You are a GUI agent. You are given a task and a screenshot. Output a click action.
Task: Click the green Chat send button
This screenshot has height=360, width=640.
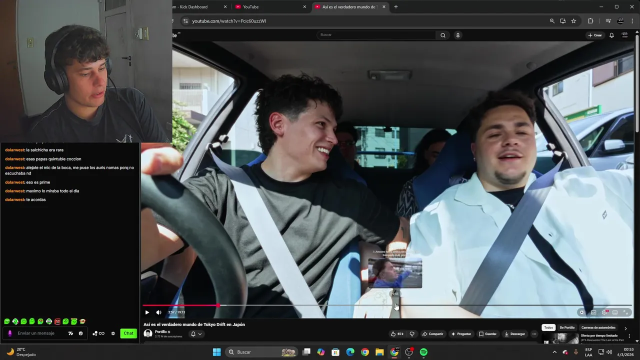[x=128, y=333]
